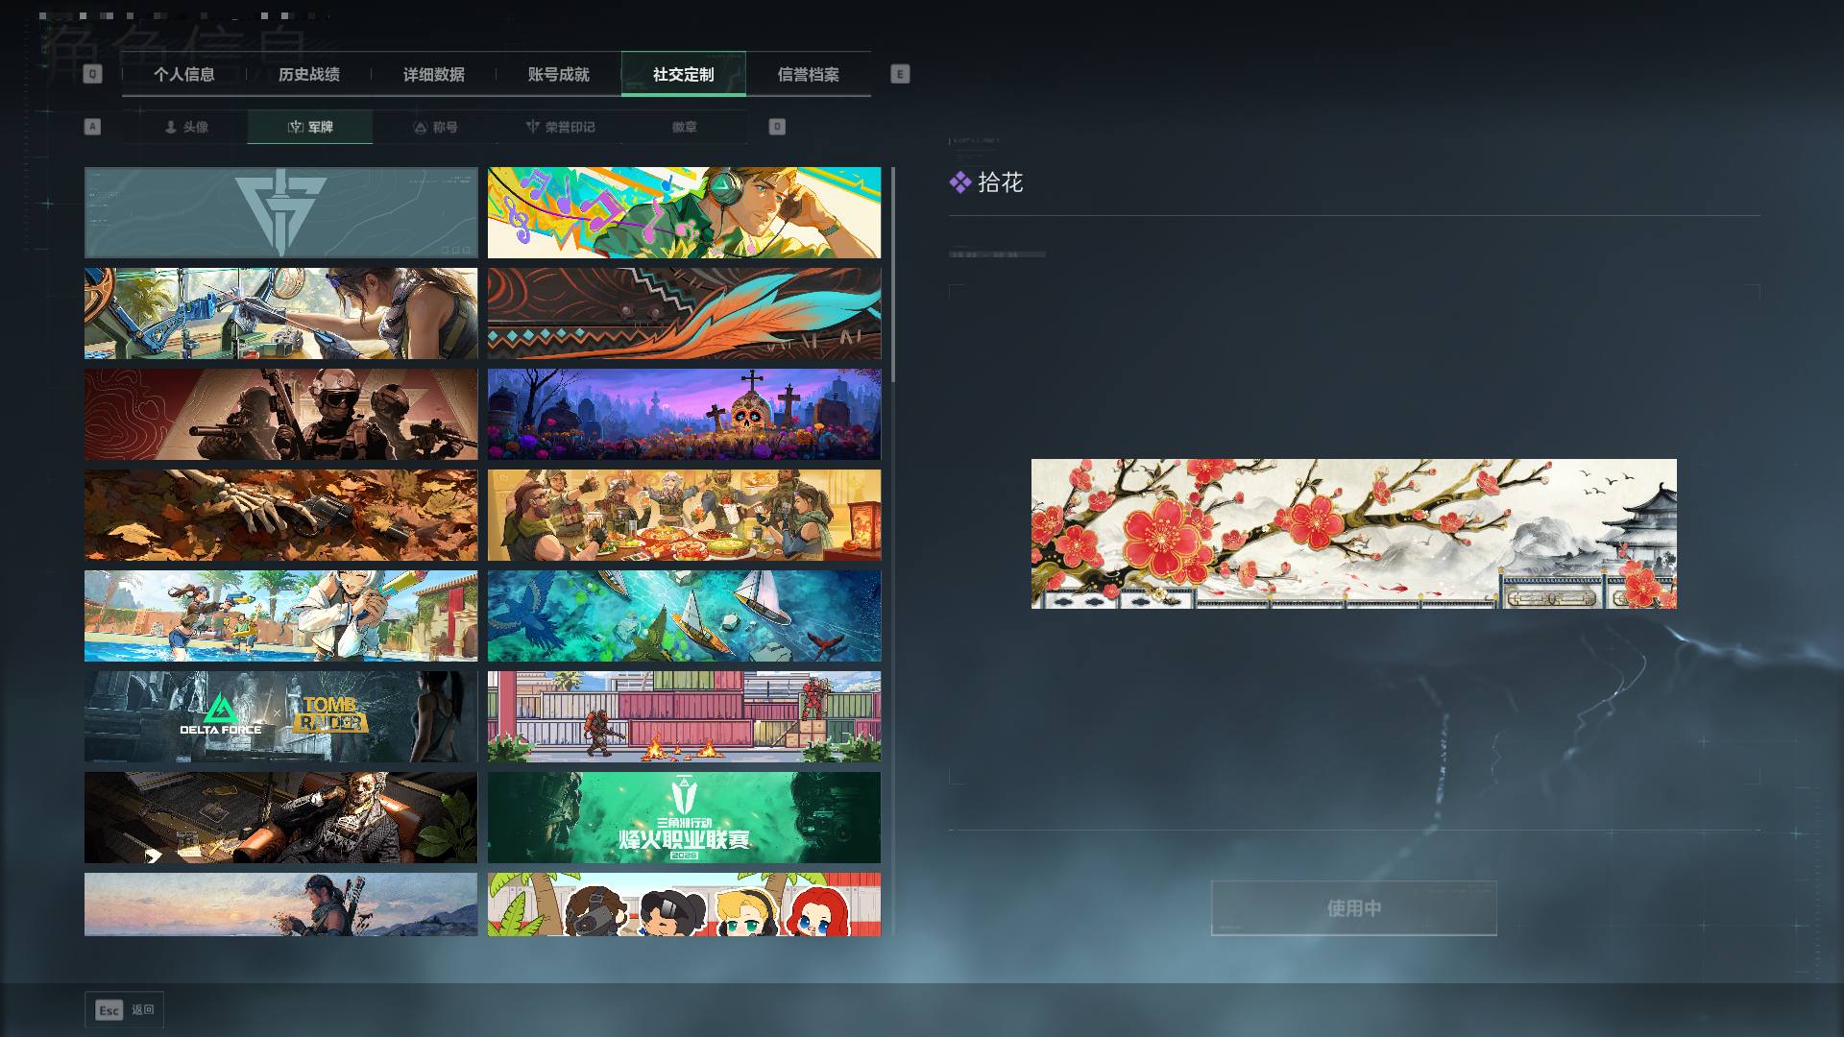Open the 徽章 badge sub-tab
Viewport: 1844px width, 1037px height.
click(685, 127)
